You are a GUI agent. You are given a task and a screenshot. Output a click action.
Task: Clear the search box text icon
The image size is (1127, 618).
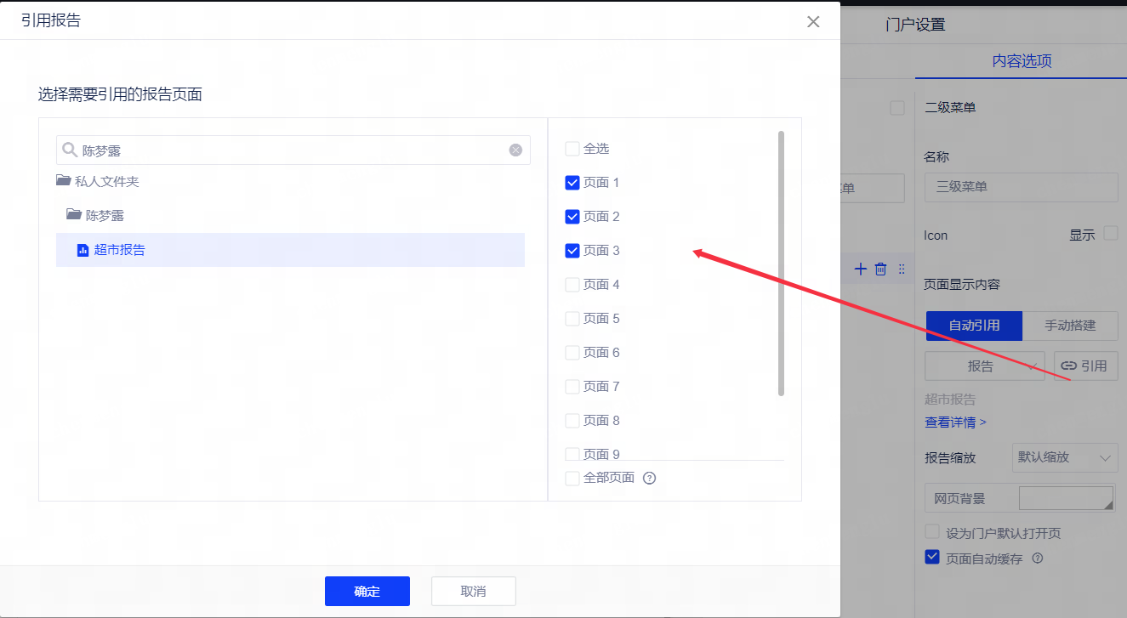click(515, 150)
